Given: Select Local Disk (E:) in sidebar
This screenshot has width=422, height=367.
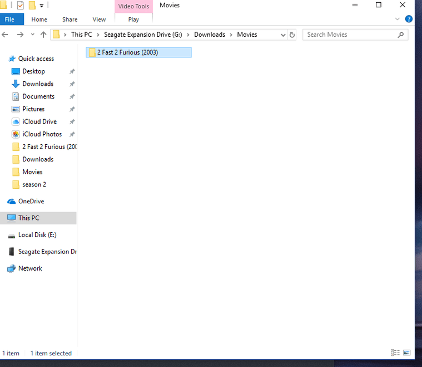Looking at the screenshot, I should pos(37,235).
